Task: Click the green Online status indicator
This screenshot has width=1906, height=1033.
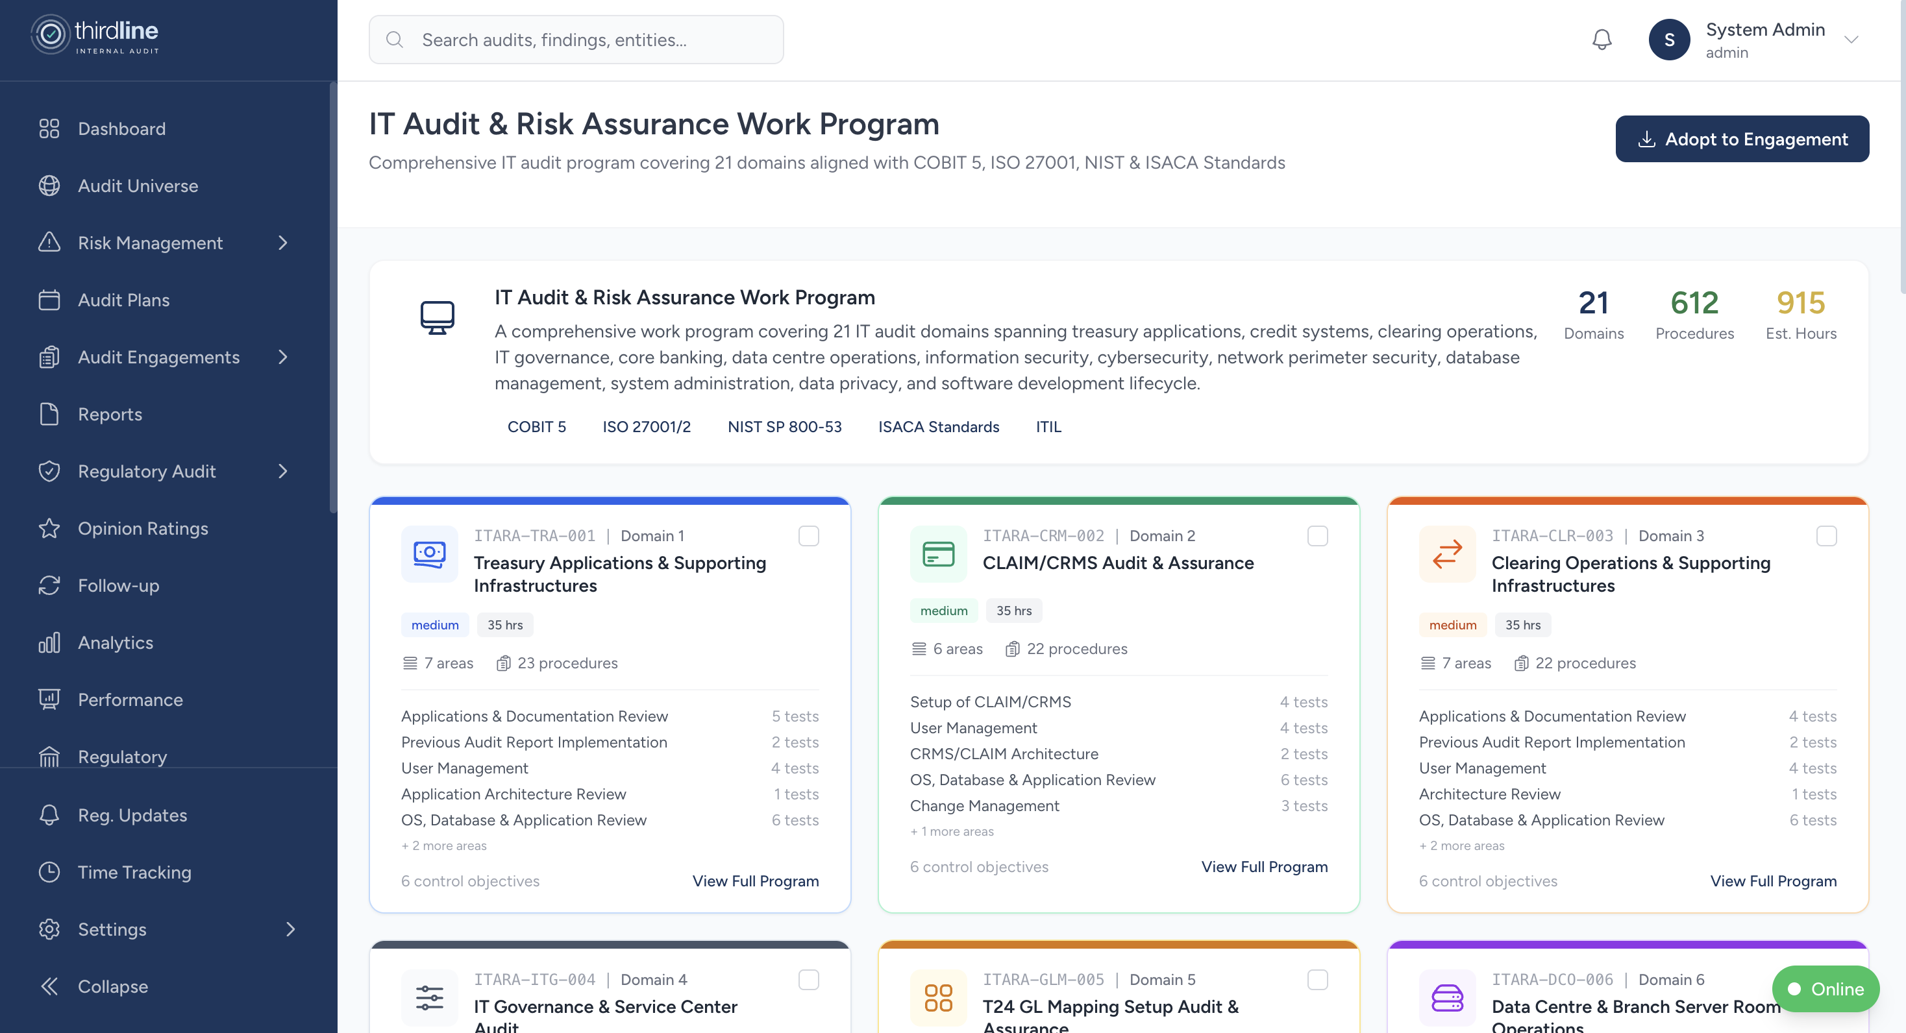Action: (1825, 989)
